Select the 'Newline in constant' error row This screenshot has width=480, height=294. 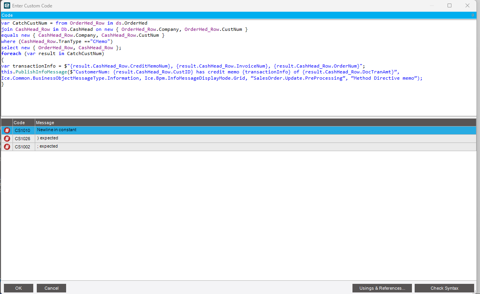click(117, 130)
